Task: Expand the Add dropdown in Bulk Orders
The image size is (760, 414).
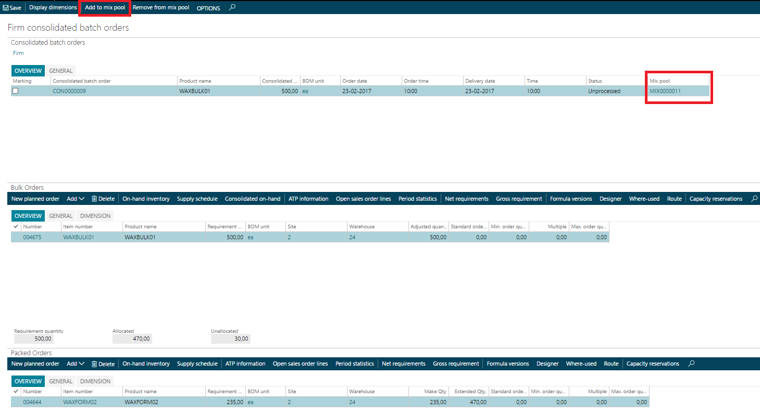Action: click(75, 198)
